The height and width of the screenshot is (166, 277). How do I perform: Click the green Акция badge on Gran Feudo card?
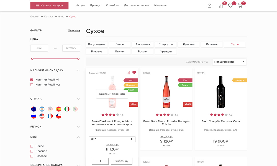coord(185,85)
